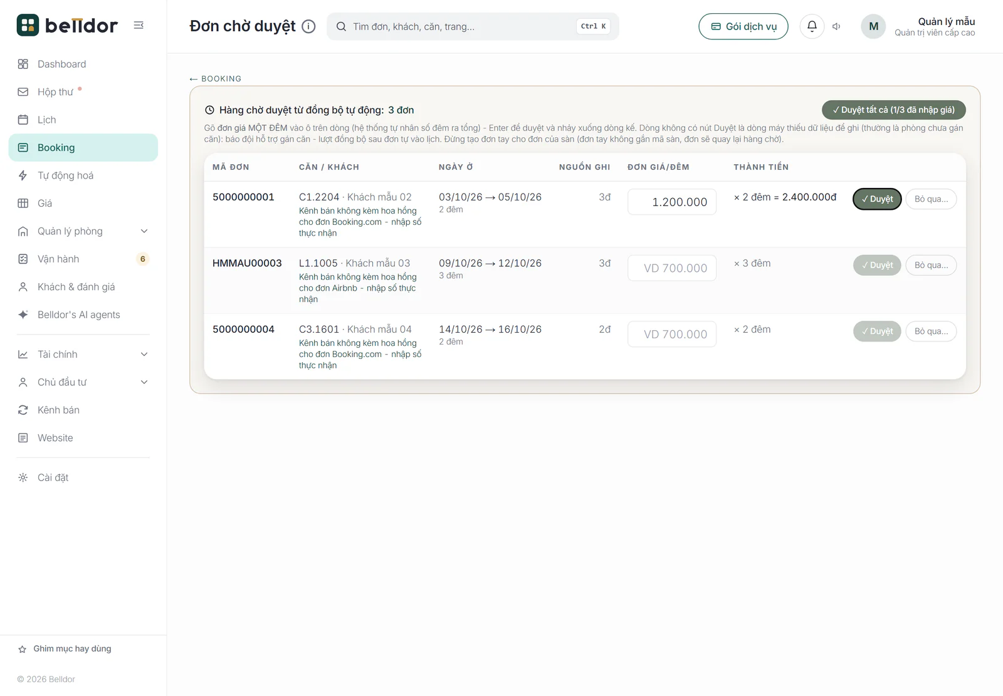Open the info icon beside Đơn chờ duyệt
1003x696 pixels.
tap(308, 26)
